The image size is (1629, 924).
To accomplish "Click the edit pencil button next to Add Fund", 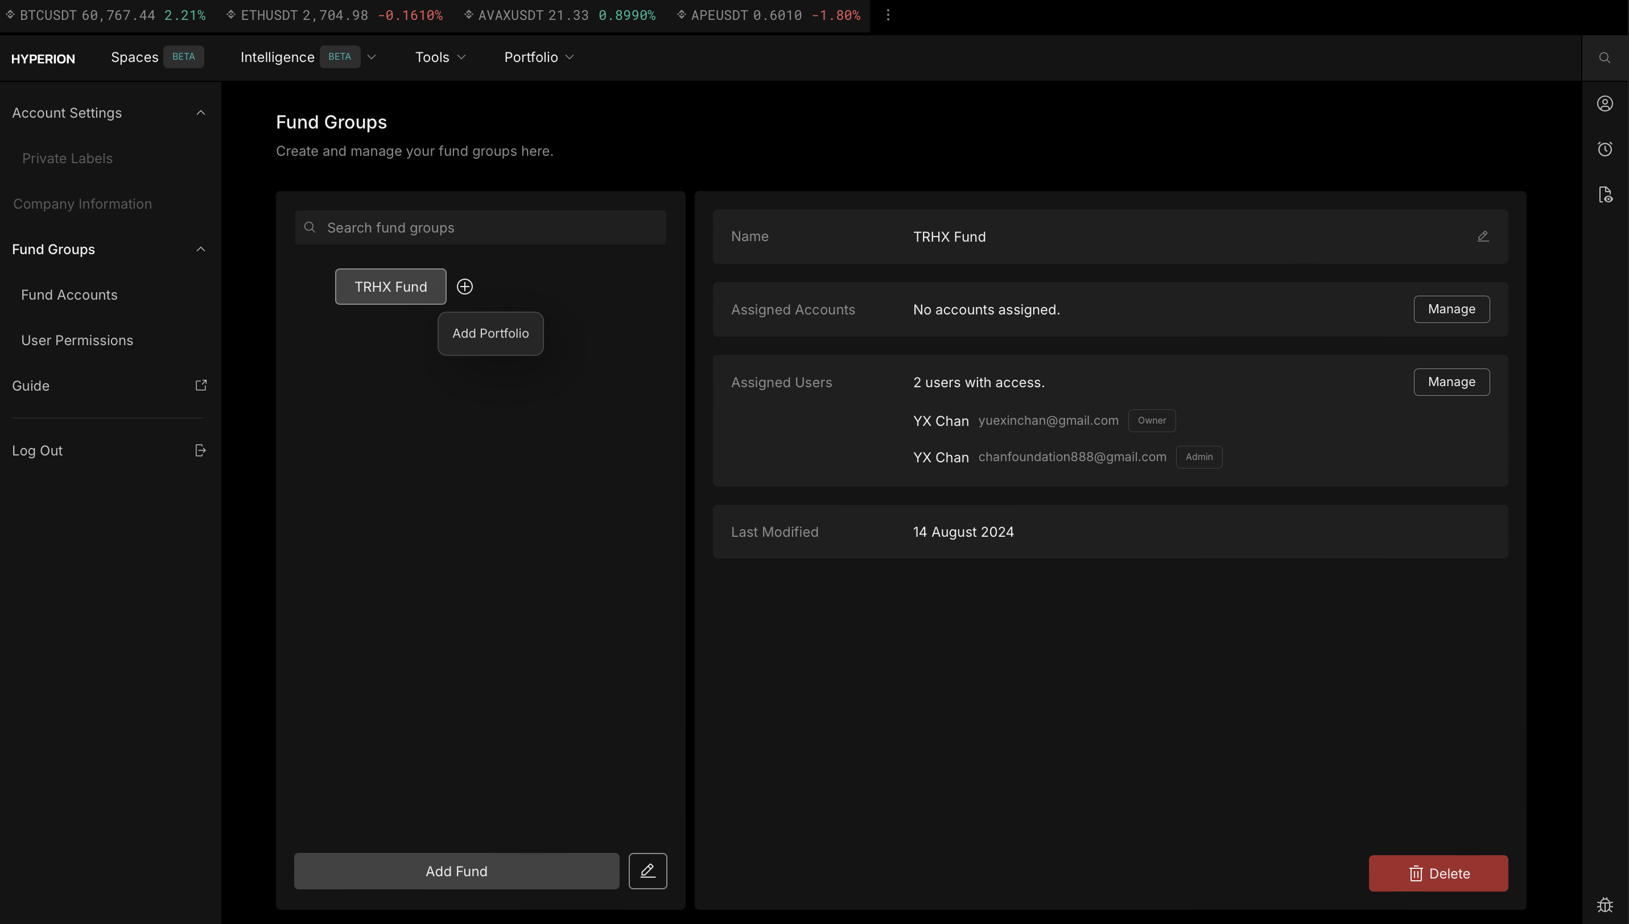I will coord(648,871).
